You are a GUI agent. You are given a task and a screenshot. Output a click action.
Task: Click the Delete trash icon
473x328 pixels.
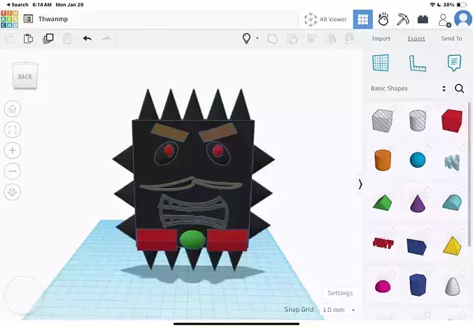coord(67,38)
